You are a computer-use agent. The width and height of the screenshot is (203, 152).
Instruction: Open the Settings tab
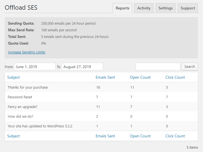[165, 8]
